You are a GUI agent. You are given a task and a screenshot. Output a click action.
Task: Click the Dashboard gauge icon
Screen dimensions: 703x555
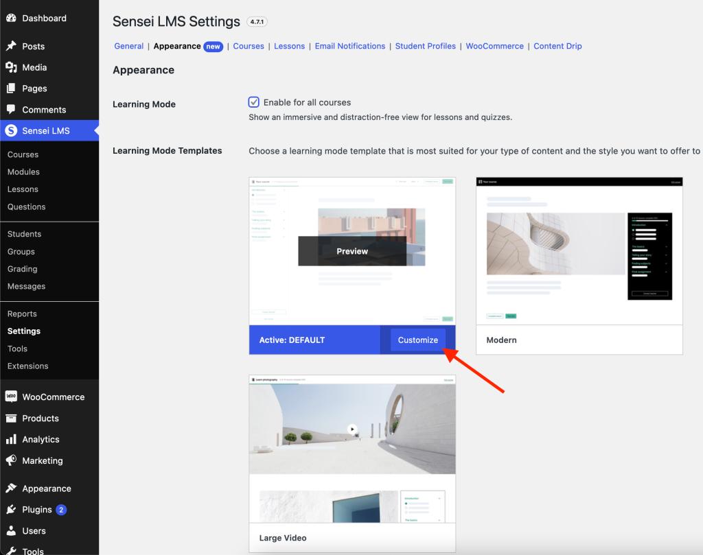(11, 18)
